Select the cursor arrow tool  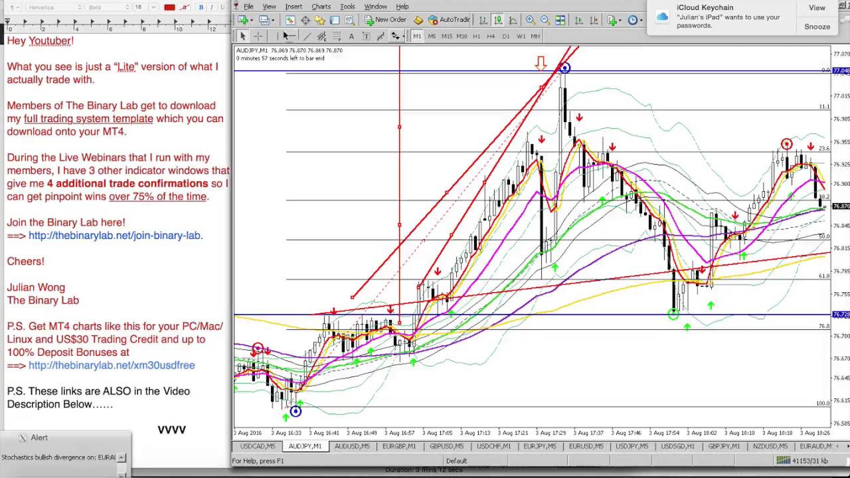(243, 36)
